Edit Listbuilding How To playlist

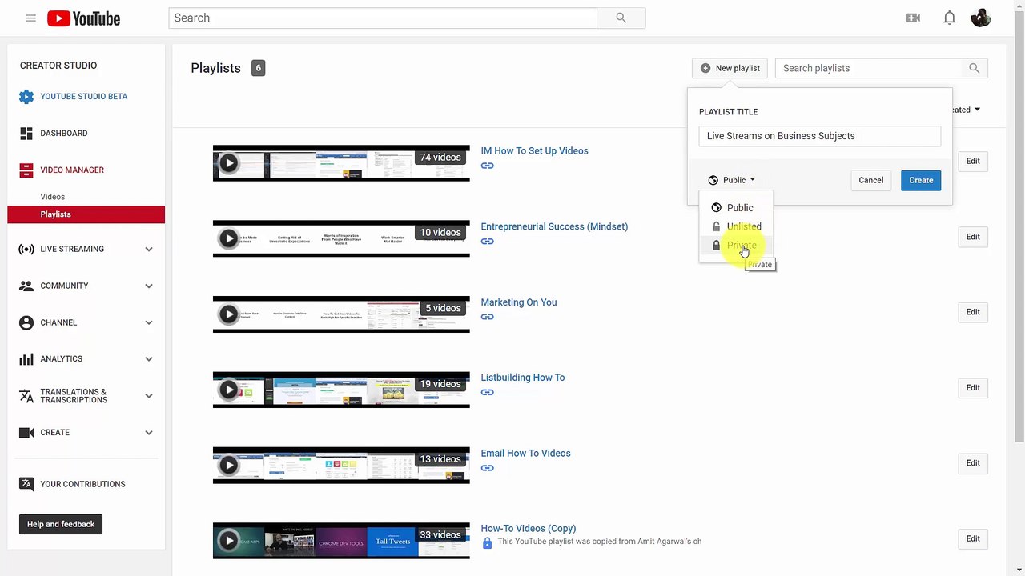(973, 388)
